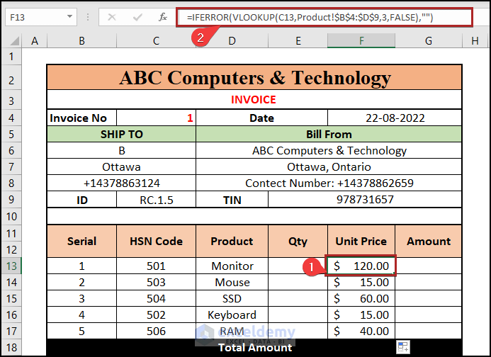Click the Insert Function fx icon
Viewport: 491px width, 357px height.
163,17
